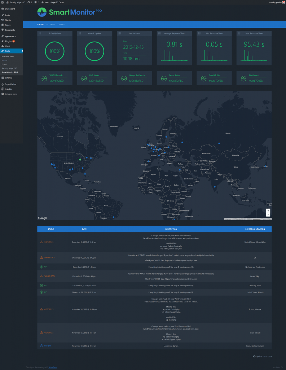286x370 pixels.
Task: Click the New content button
Action: pos(45,3)
